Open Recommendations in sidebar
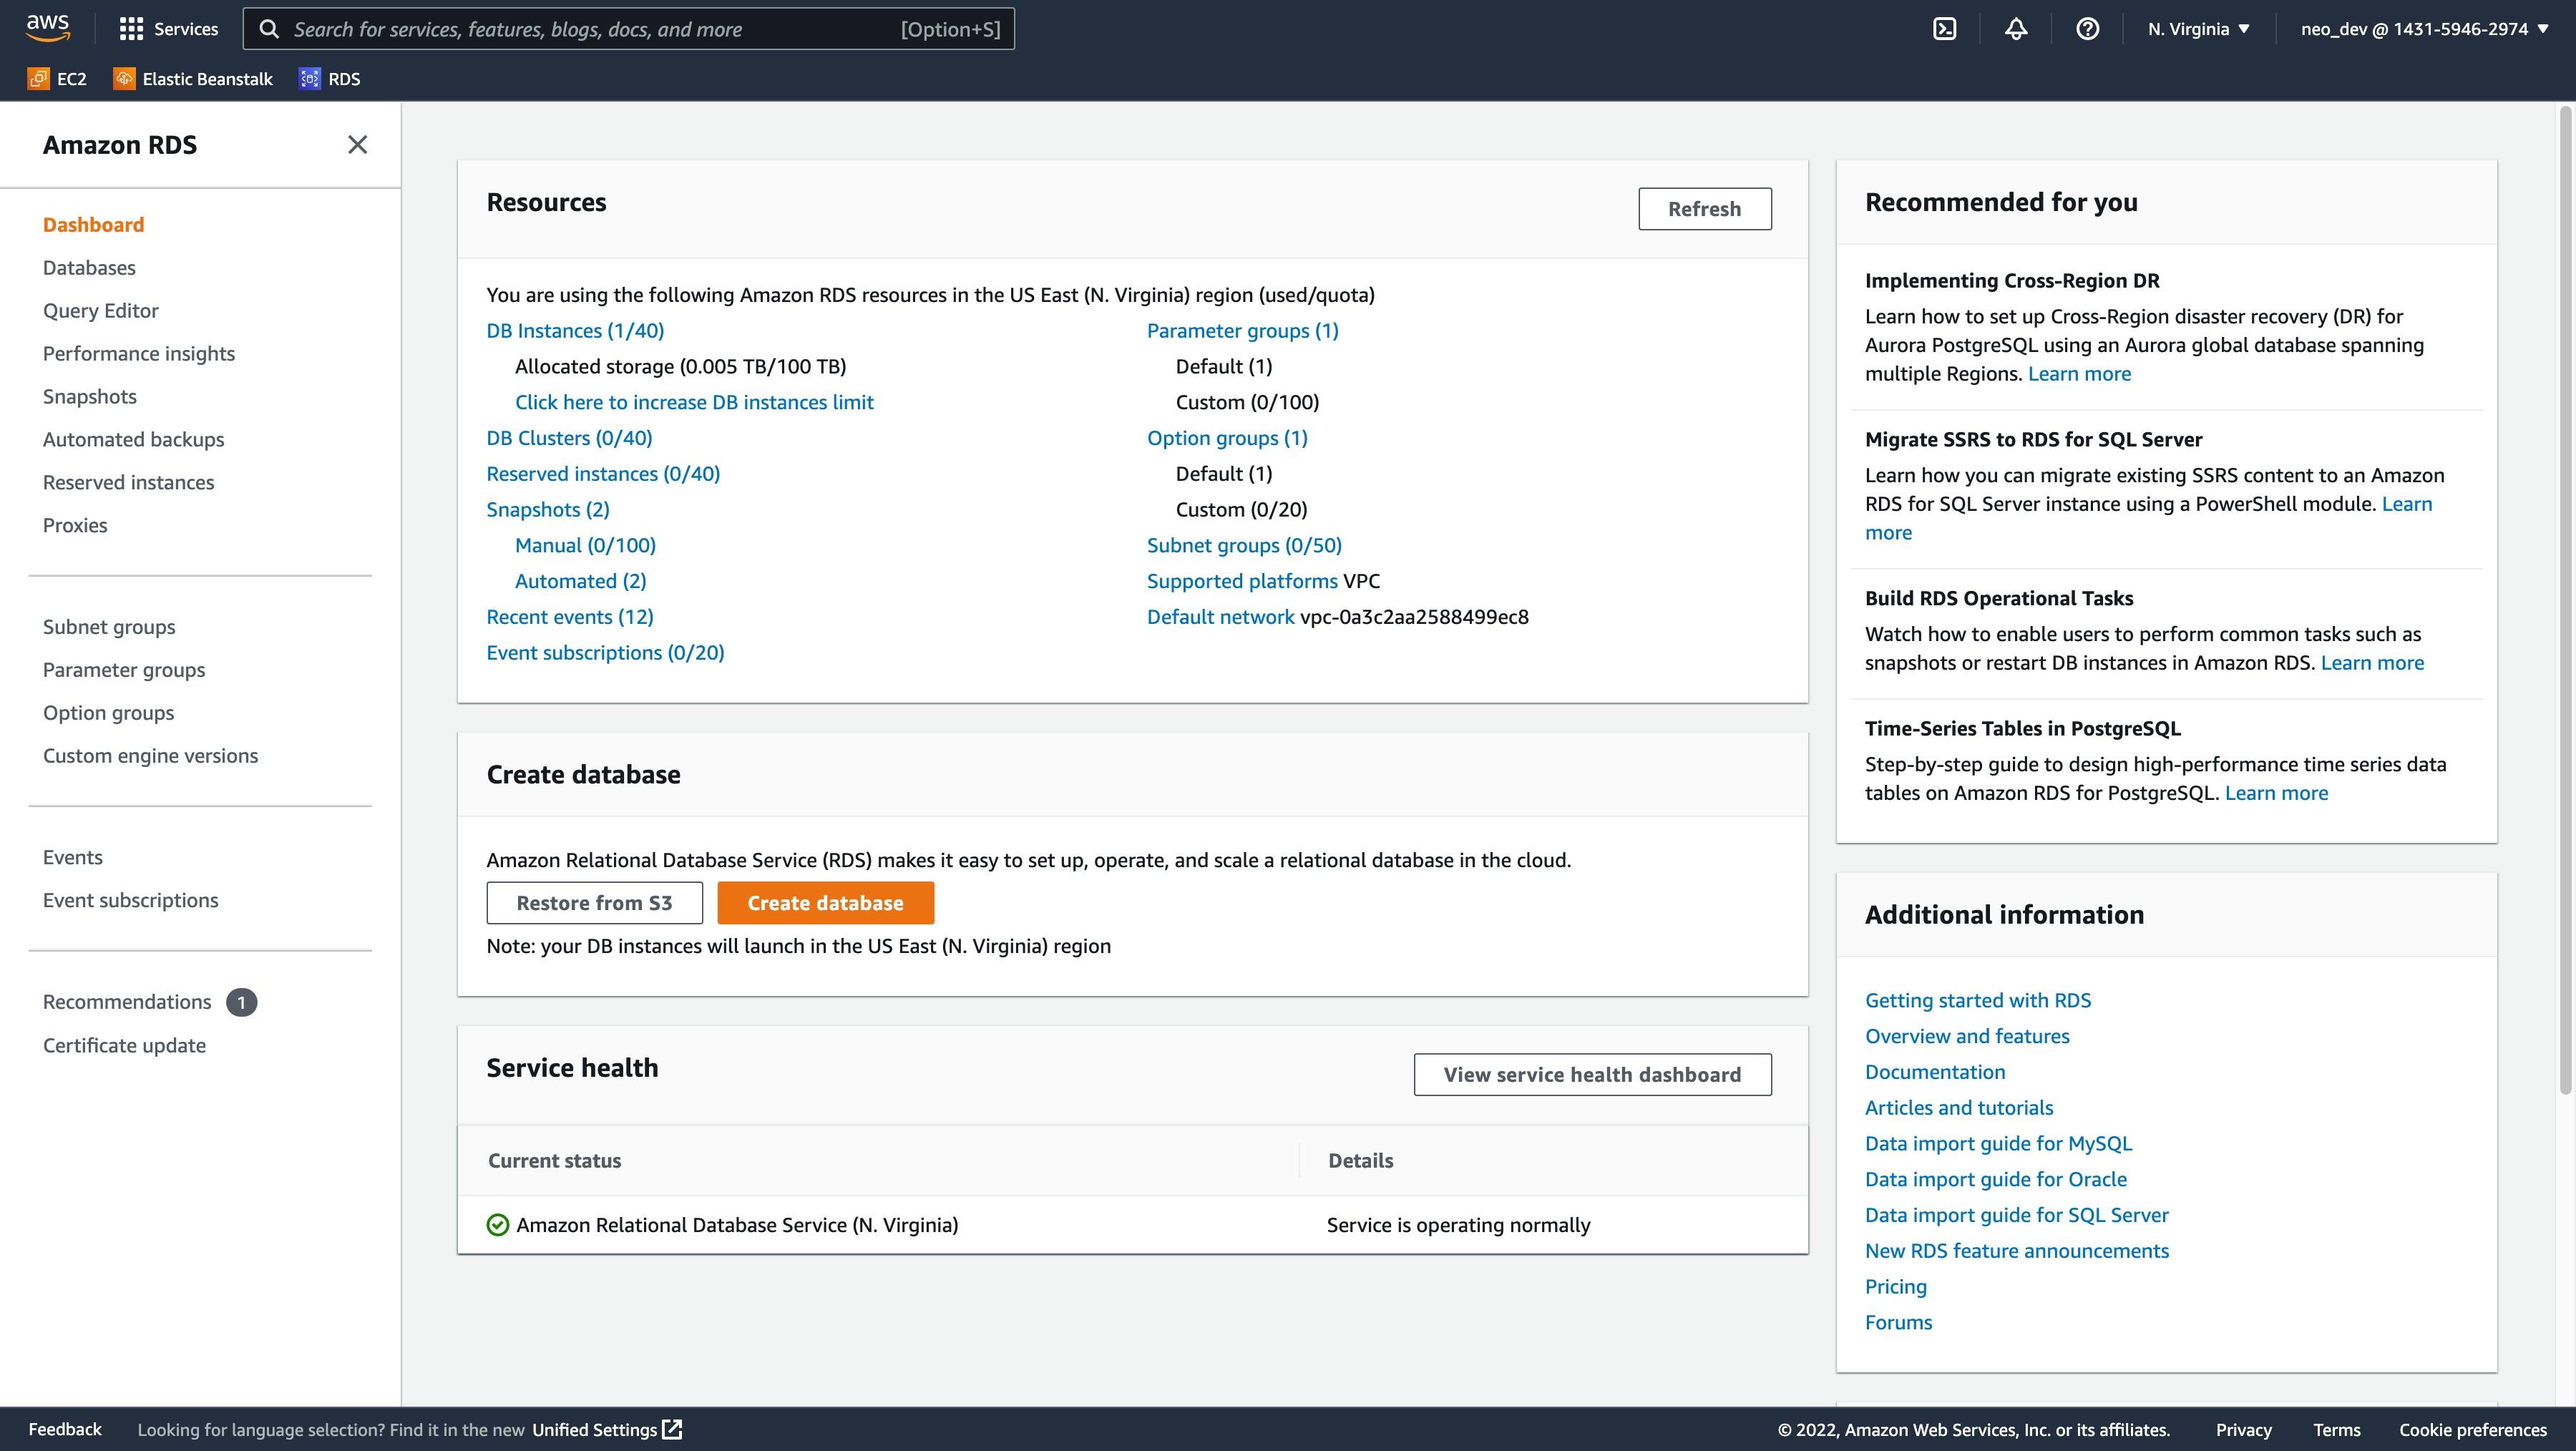The height and width of the screenshot is (1451, 2576). click(127, 1002)
